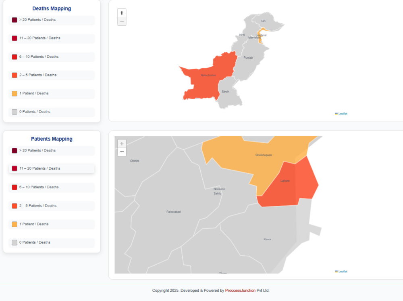Zoom out on the Pakistan deaths map
The width and height of the screenshot is (403, 301).
coord(122,21)
